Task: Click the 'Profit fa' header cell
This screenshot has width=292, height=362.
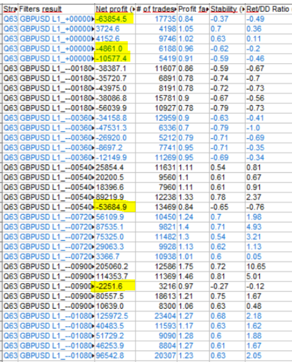Action: pyautogui.click(x=193, y=9)
